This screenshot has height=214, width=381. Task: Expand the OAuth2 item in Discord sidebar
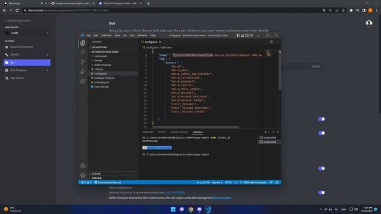coord(47,55)
